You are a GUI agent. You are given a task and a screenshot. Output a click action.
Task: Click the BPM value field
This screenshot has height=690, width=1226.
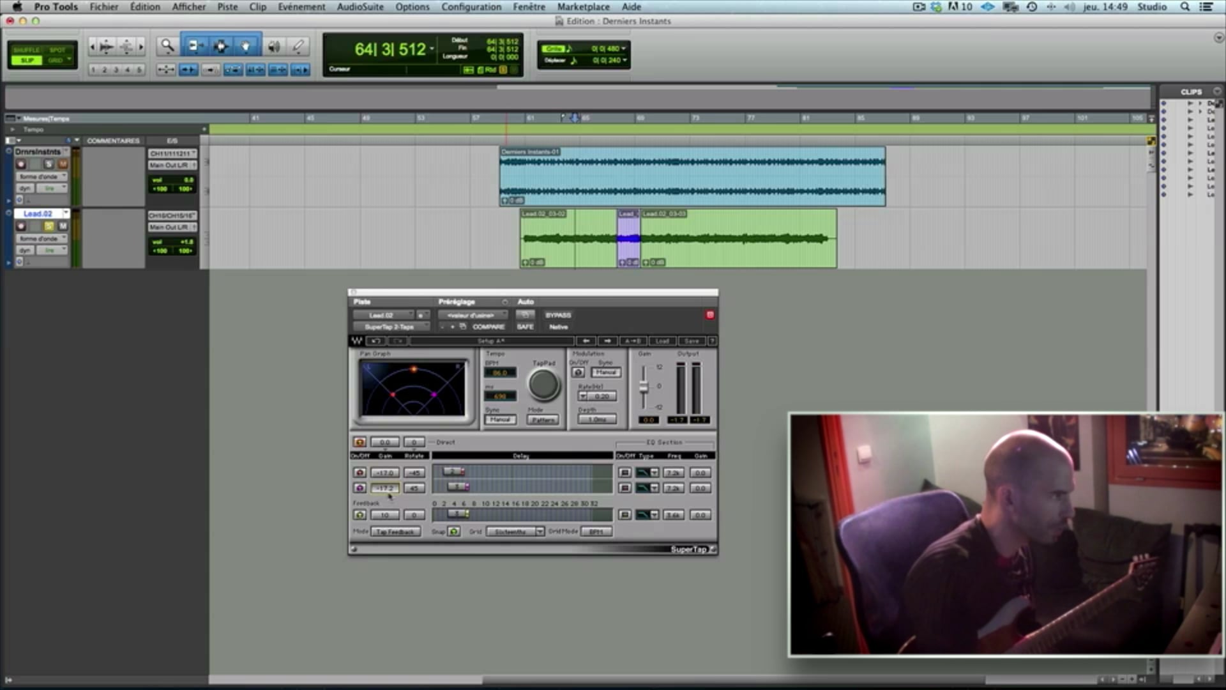[500, 372]
